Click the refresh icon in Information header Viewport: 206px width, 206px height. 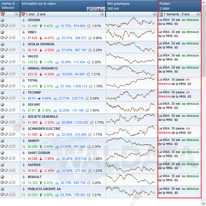click(x=89, y=9)
